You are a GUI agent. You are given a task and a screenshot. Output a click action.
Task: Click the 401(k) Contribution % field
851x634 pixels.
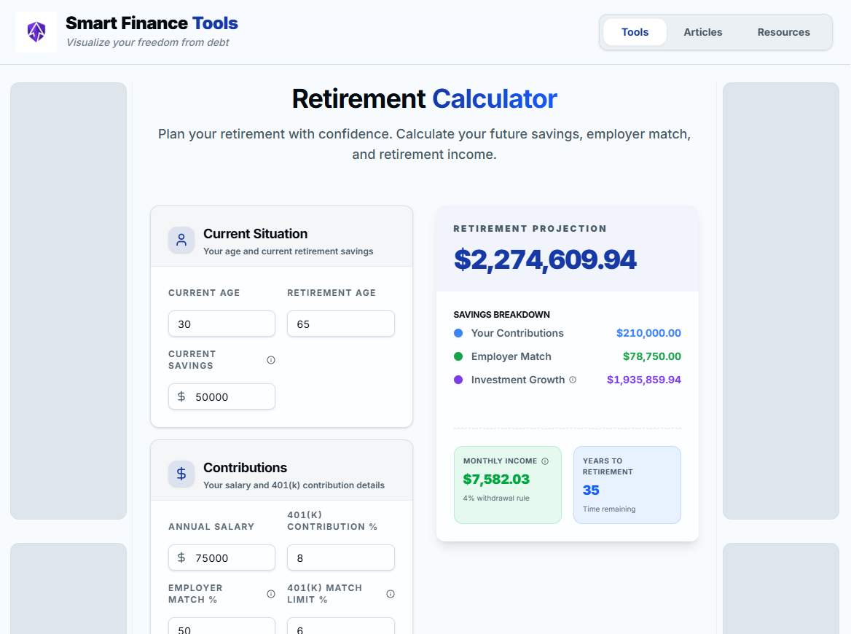(x=341, y=557)
